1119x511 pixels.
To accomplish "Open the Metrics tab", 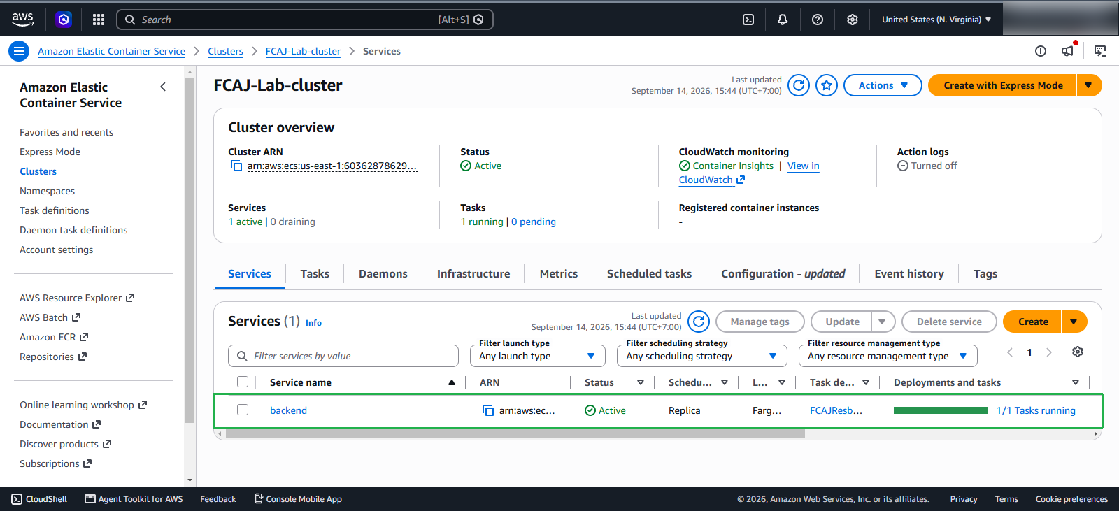I will 559,274.
